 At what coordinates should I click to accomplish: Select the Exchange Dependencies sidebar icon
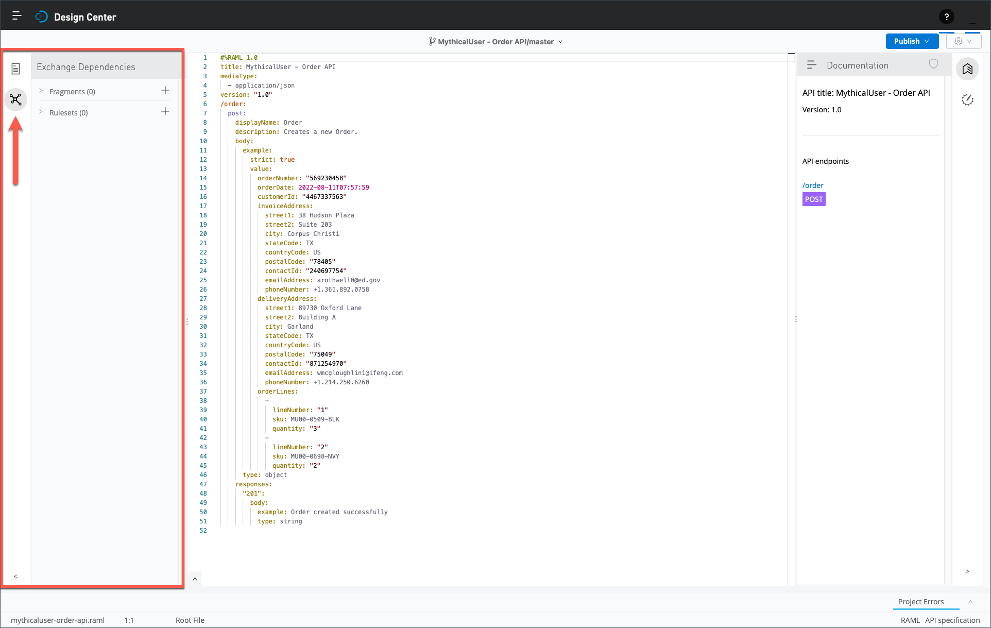click(15, 99)
